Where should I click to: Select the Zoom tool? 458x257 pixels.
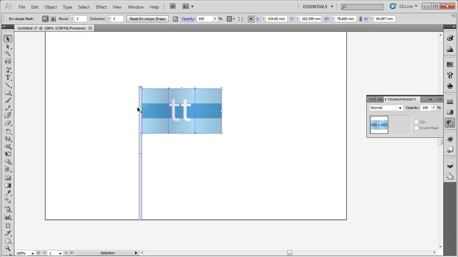click(x=8, y=248)
